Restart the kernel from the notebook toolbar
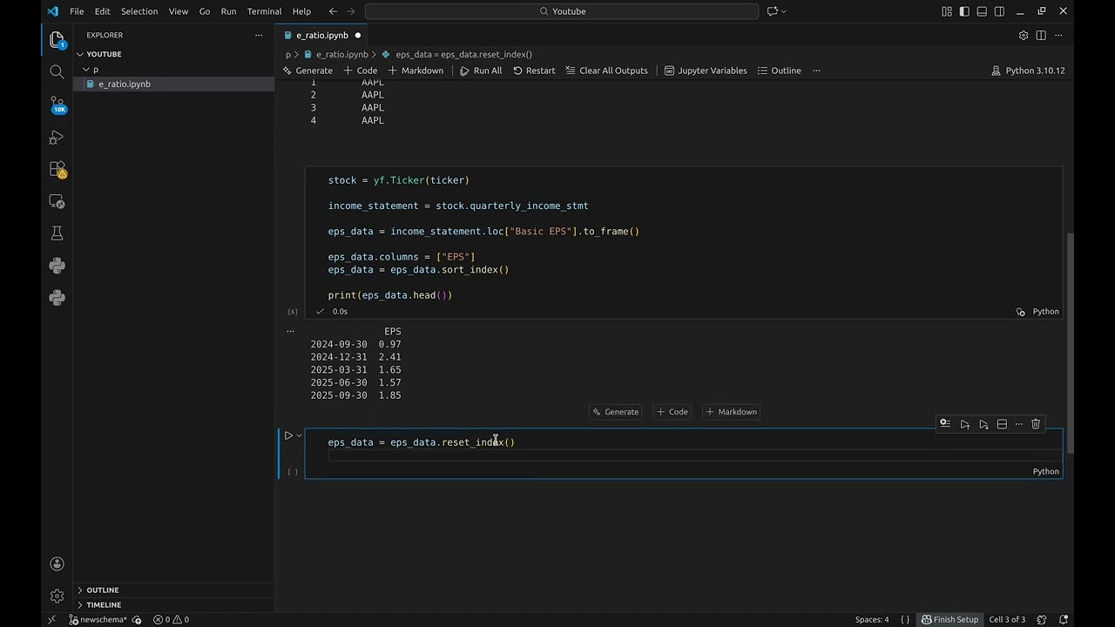The height and width of the screenshot is (627, 1115). click(534, 71)
